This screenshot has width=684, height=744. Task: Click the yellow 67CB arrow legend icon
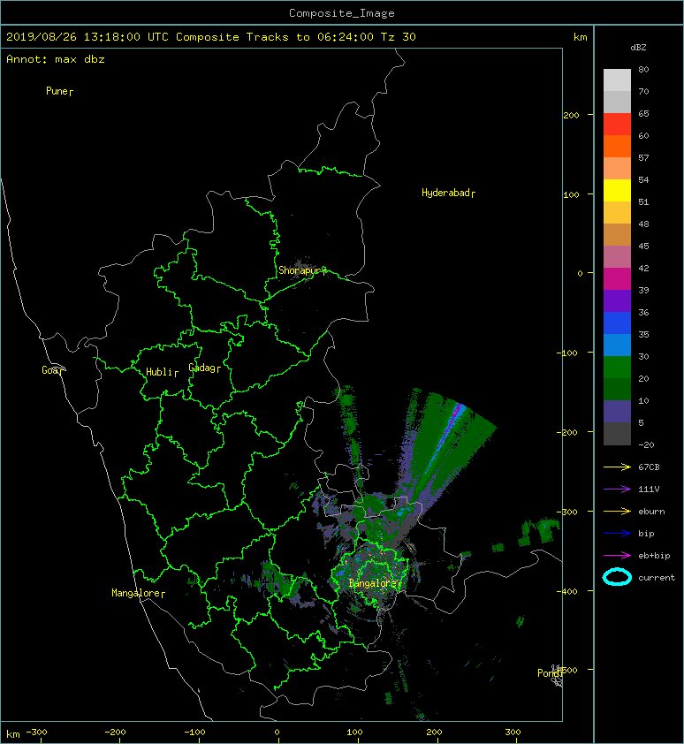pyautogui.click(x=617, y=467)
